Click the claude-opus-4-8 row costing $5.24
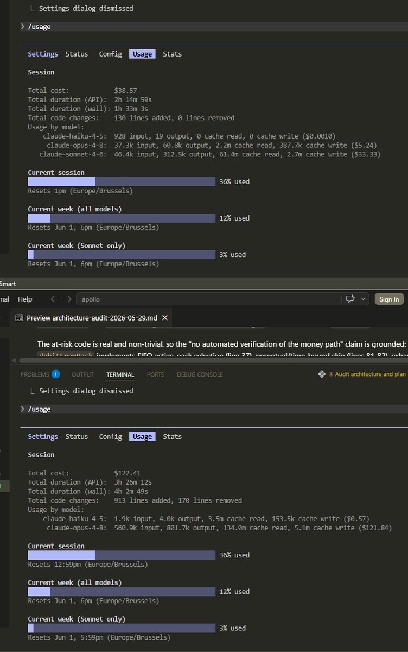The height and width of the screenshot is (652, 408). 212,145
